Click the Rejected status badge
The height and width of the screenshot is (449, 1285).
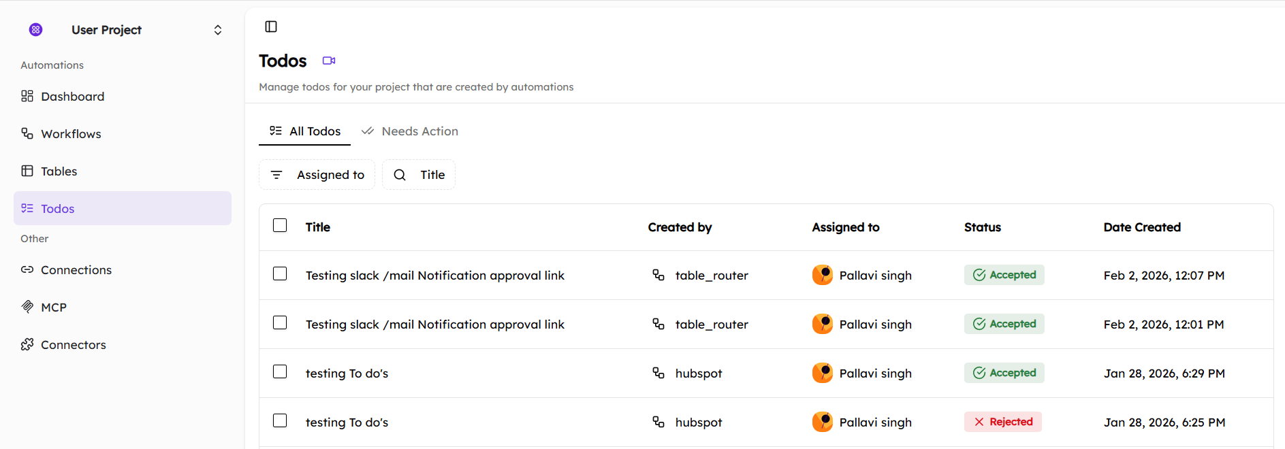tap(1003, 422)
